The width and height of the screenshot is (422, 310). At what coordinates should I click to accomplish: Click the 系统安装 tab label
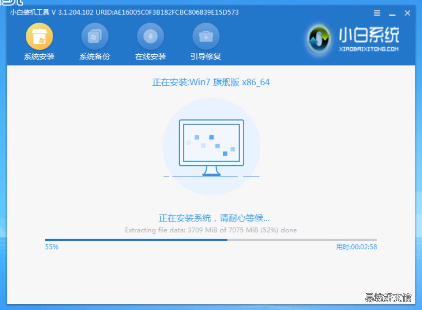pyautogui.click(x=39, y=56)
